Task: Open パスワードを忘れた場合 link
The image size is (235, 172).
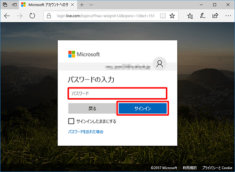Action: pyautogui.click(x=86, y=132)
